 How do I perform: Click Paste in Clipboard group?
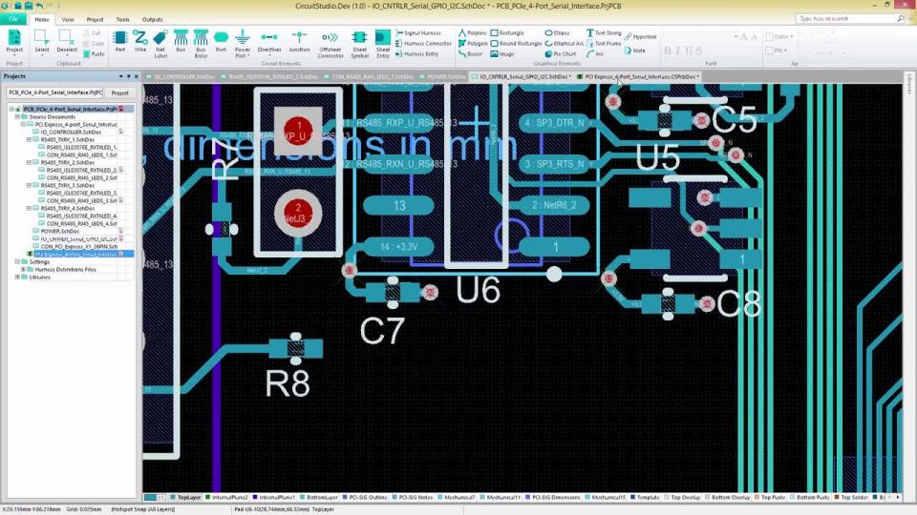94,53
